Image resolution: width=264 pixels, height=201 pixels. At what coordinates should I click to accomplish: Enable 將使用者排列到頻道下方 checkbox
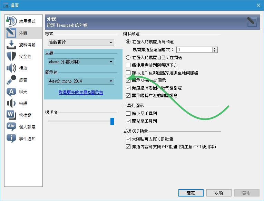pos(128,65)
